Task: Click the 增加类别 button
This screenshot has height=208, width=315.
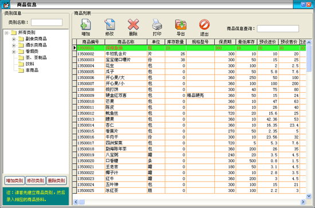Action: tap(14, 180)
